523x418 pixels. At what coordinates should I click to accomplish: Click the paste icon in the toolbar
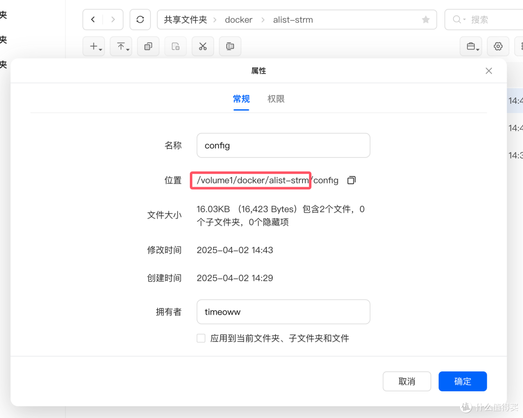tap(175, 47)
